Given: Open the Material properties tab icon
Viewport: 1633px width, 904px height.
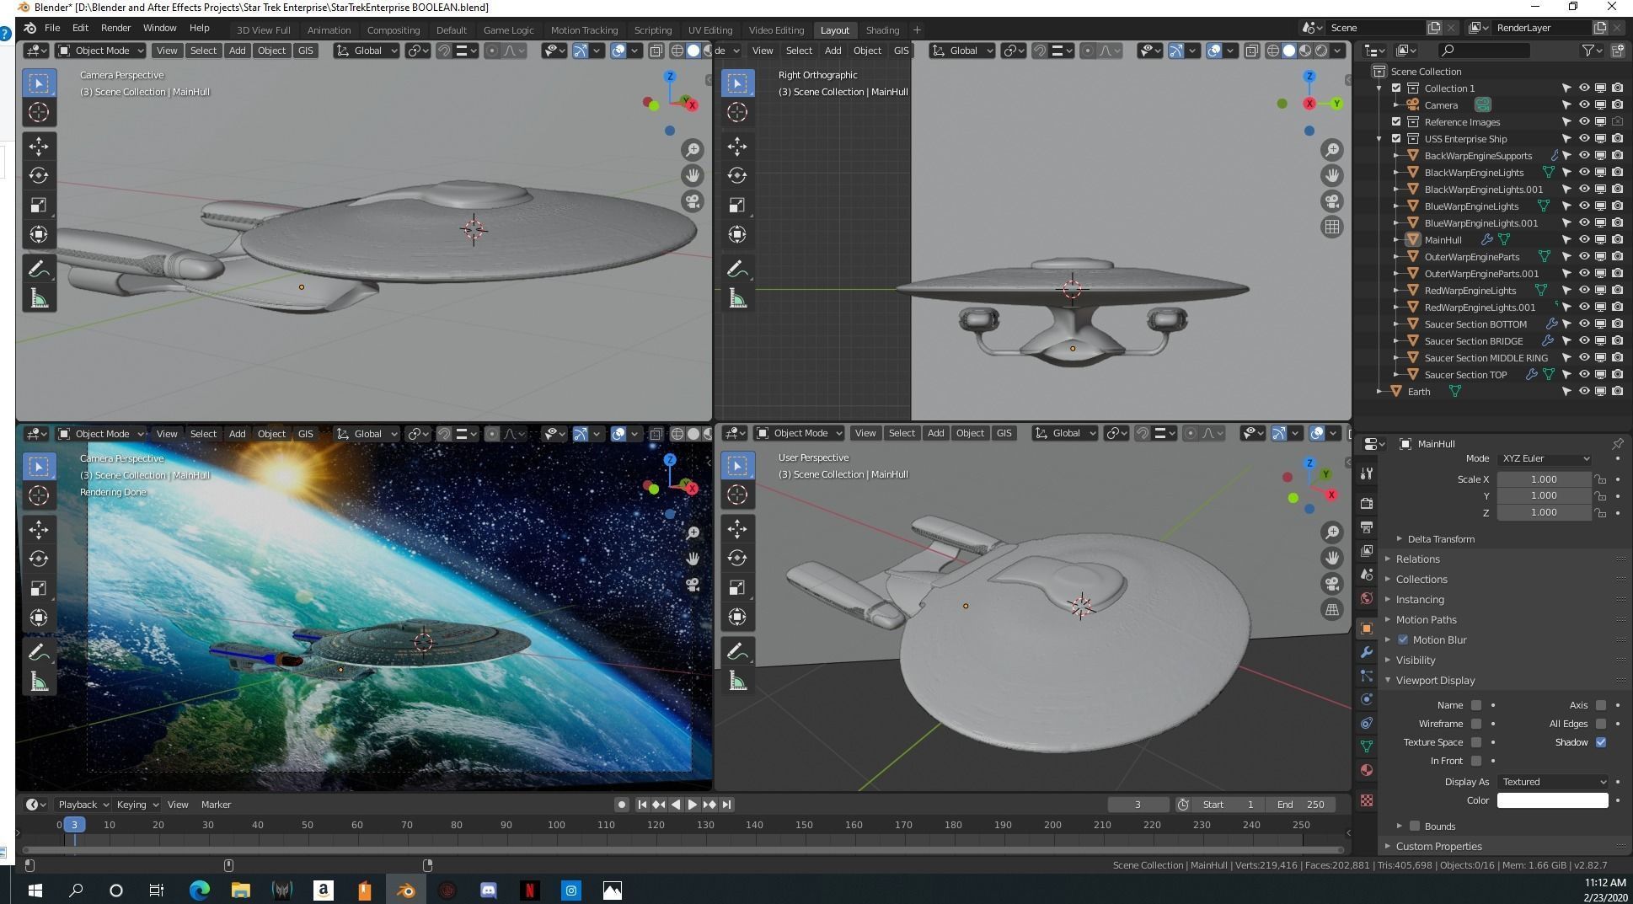Looking at the screenshot, I should point(1367,770).
